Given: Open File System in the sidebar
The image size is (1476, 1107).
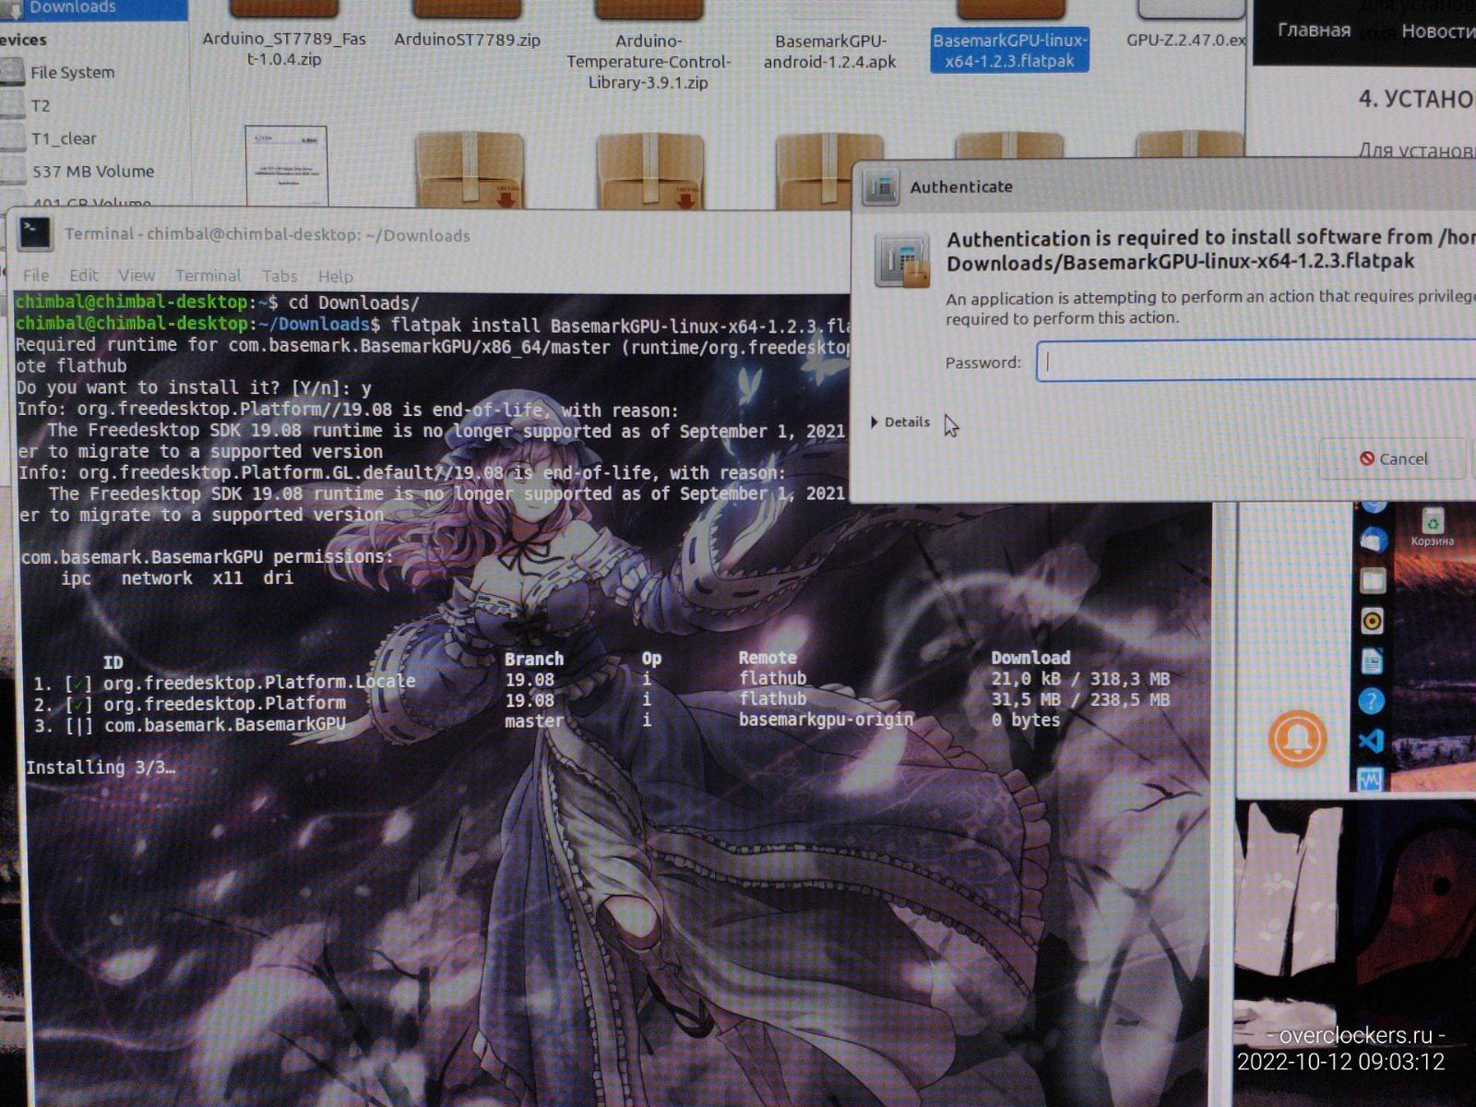Looking at the screenshot, I should click(x=72, y=72).
